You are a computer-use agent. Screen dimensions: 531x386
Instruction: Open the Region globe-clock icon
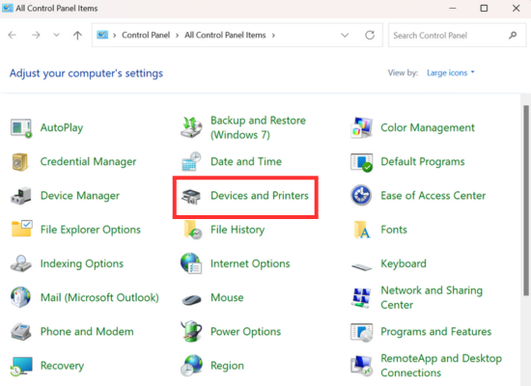point(191,366)
